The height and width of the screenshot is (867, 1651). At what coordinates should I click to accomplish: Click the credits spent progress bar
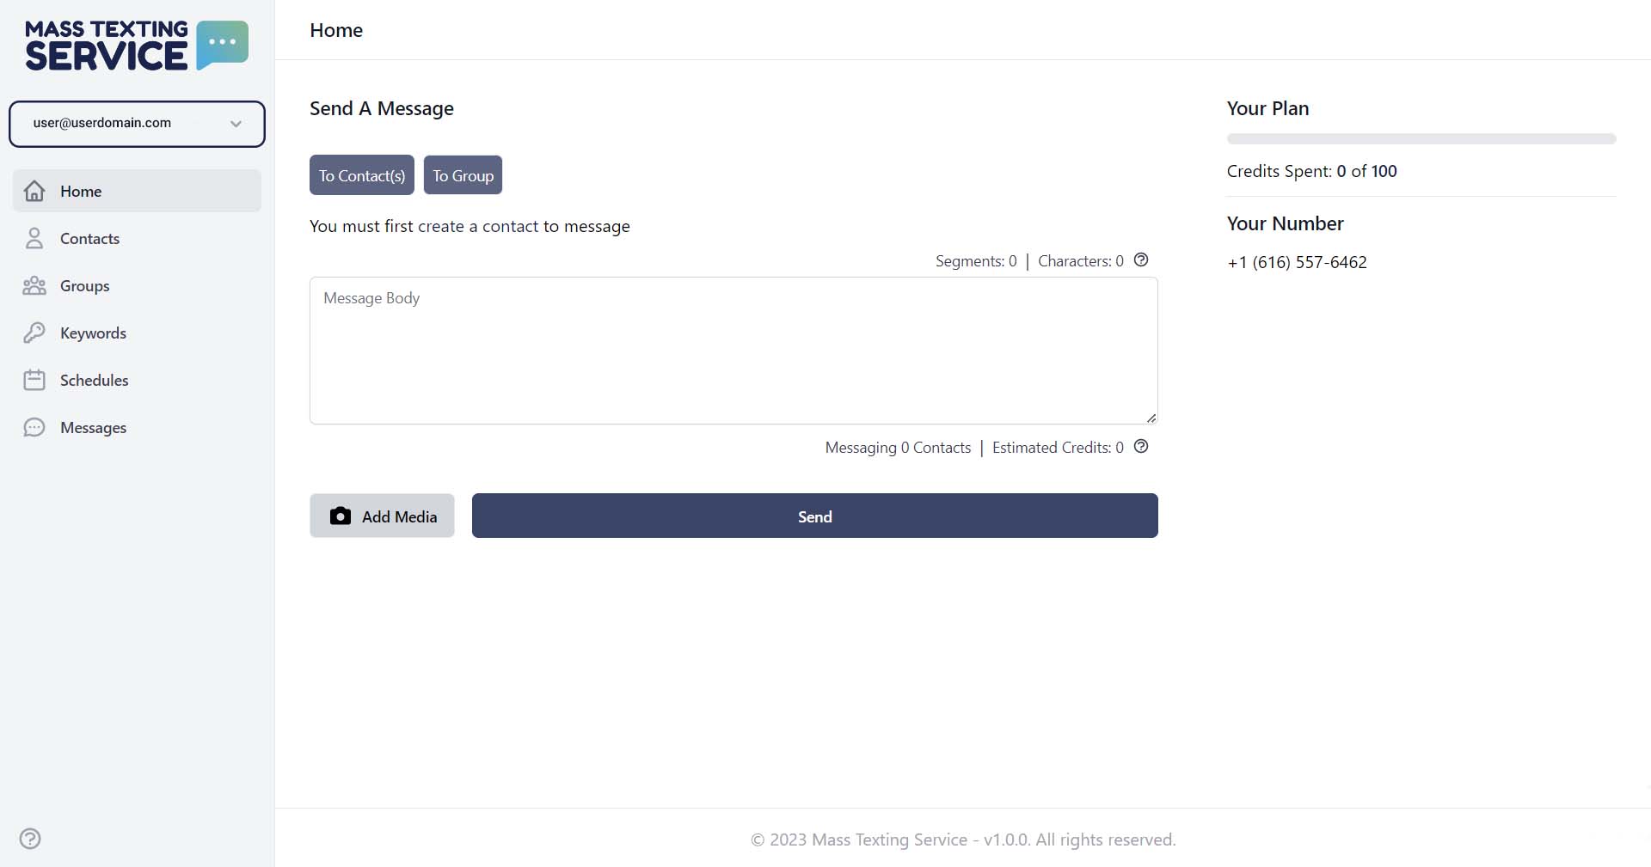click(1421, 138)
